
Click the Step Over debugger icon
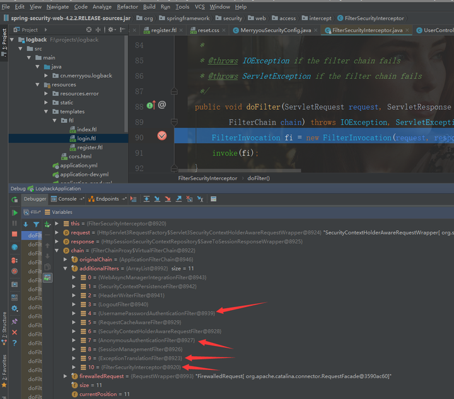click(x=146, y=199)
